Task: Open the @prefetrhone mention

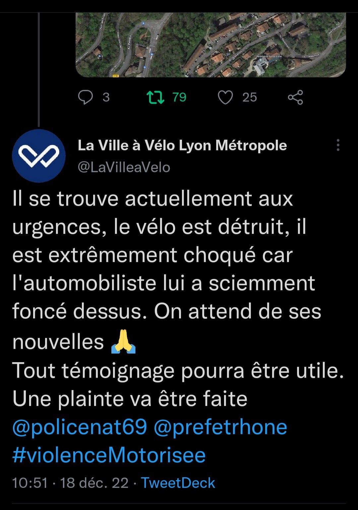Action: [x=220, y=427]
